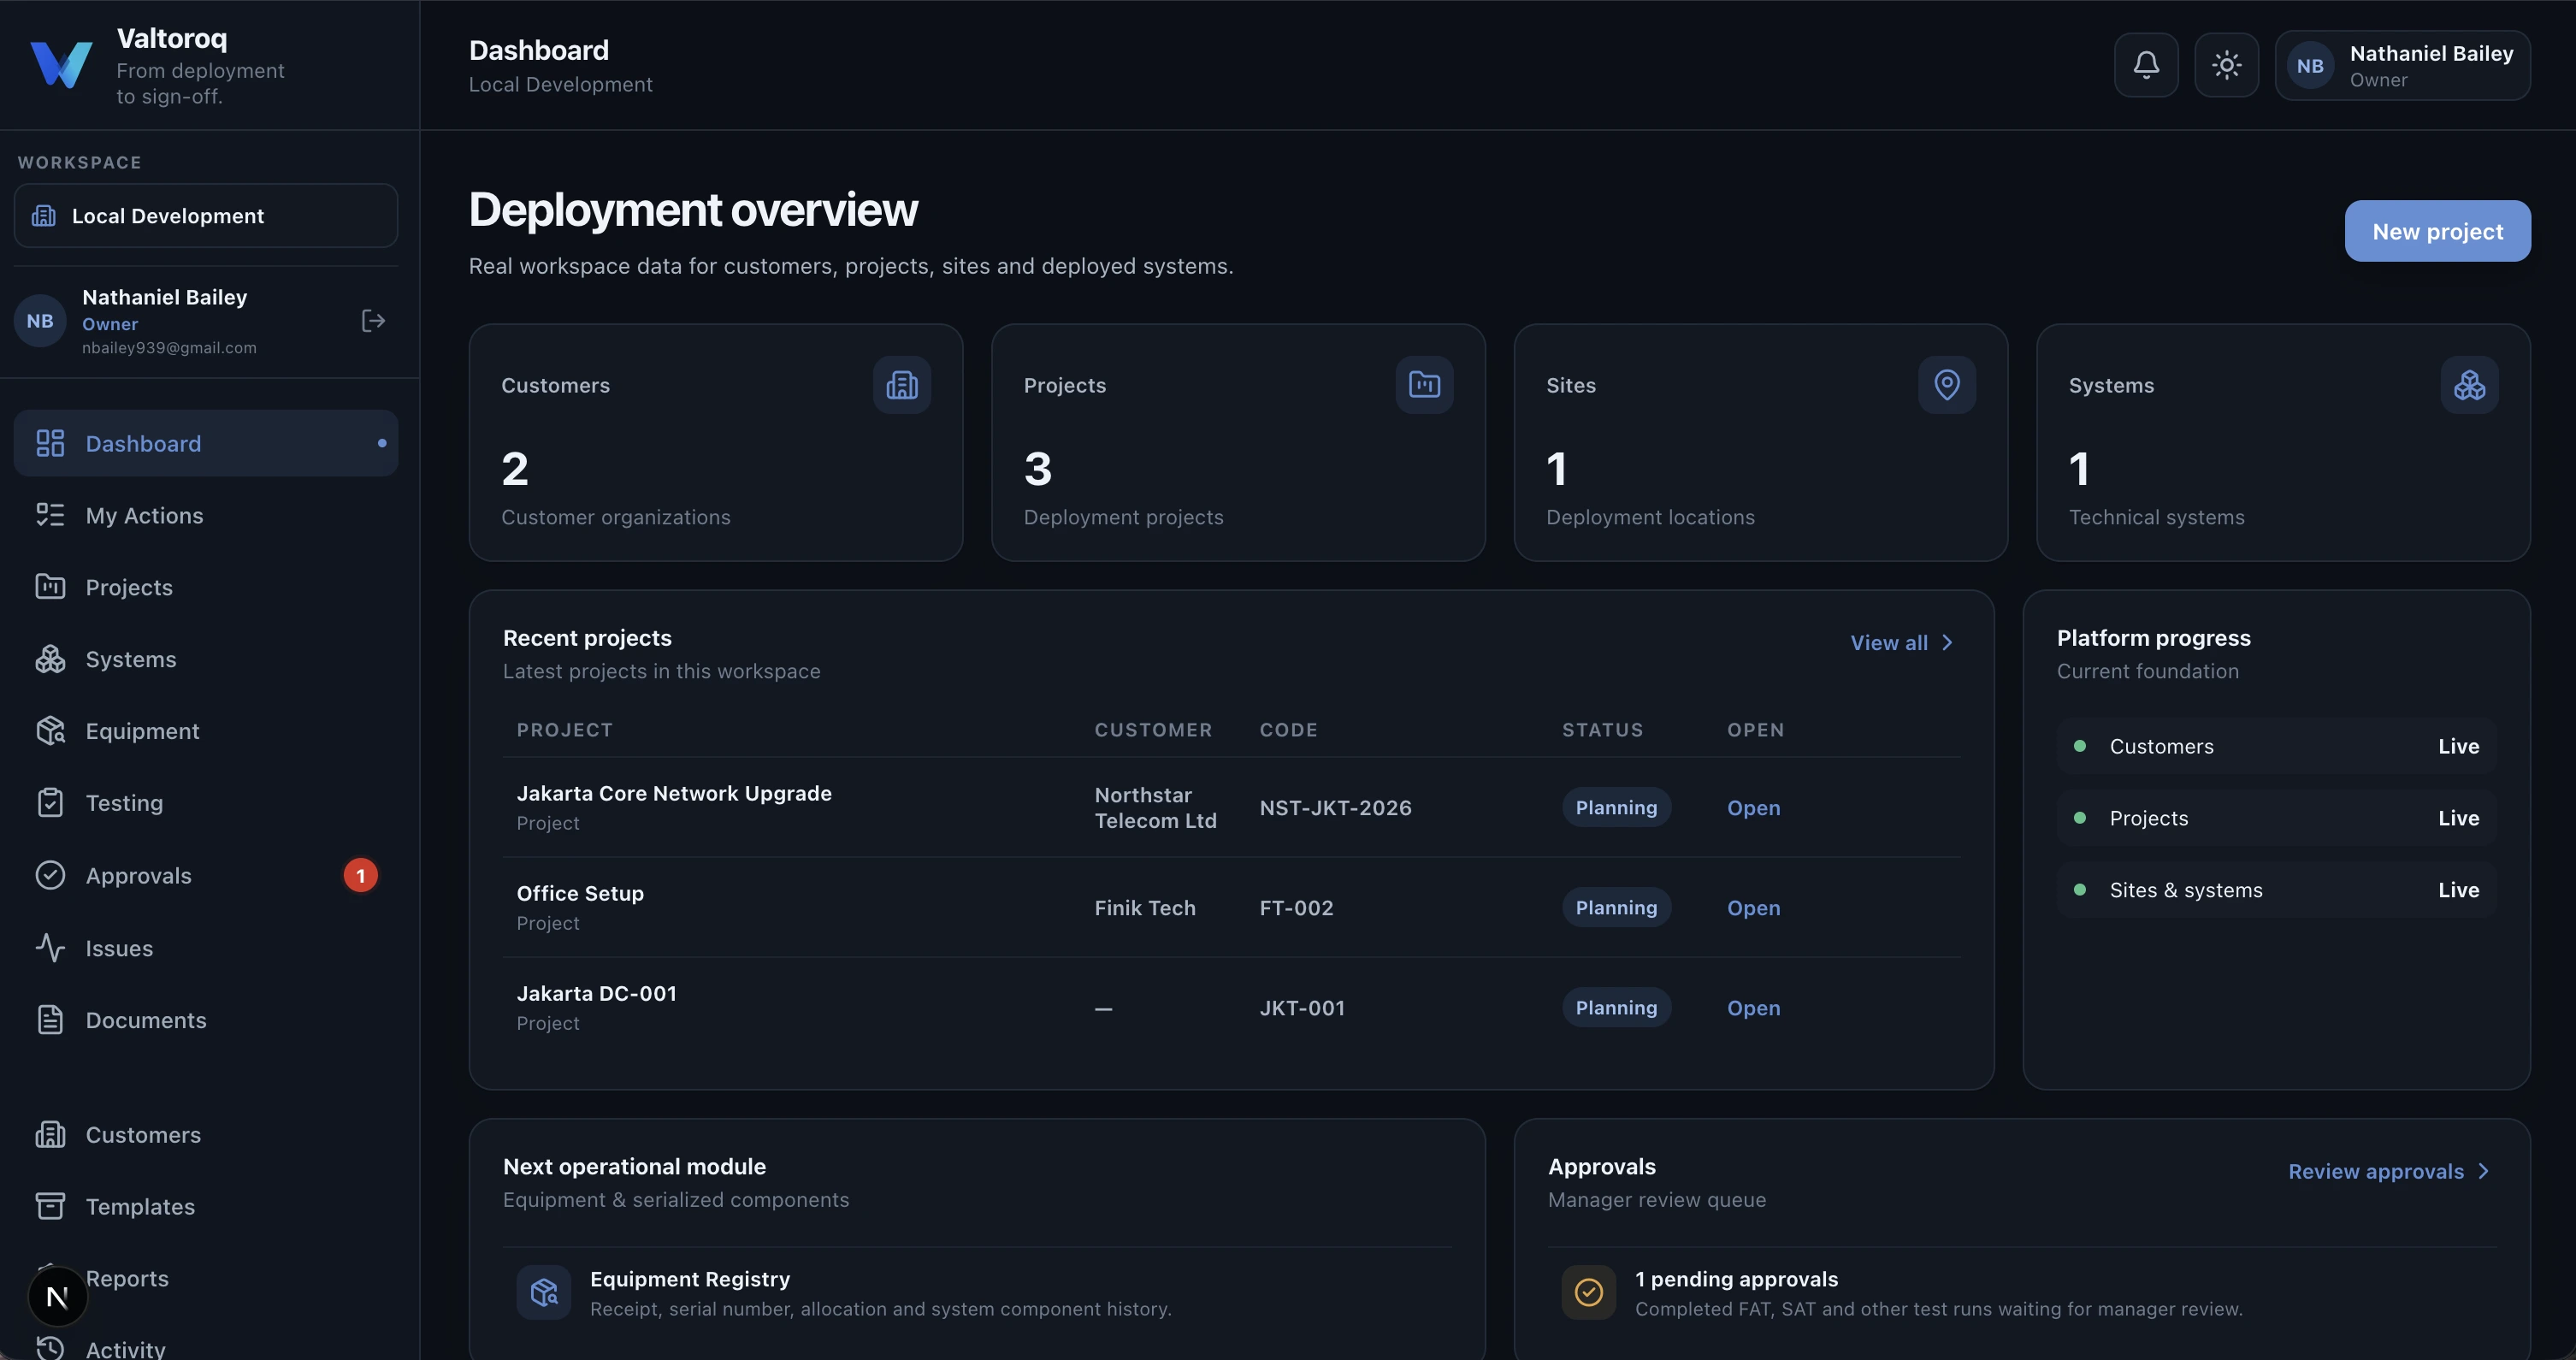Image resolution: width=2576 pixels, height=1360 pixels.
Task: Open Customers in sidebar
Action: tap(206, 1135)
